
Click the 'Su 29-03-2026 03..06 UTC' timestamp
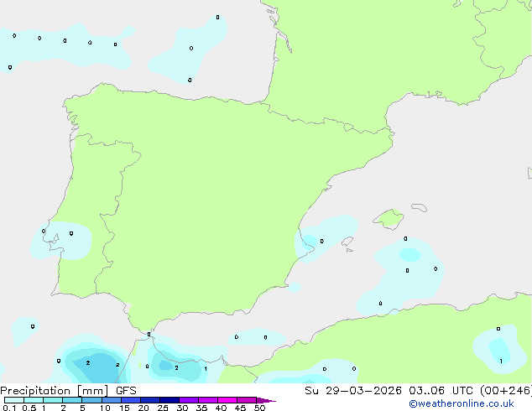389,391
